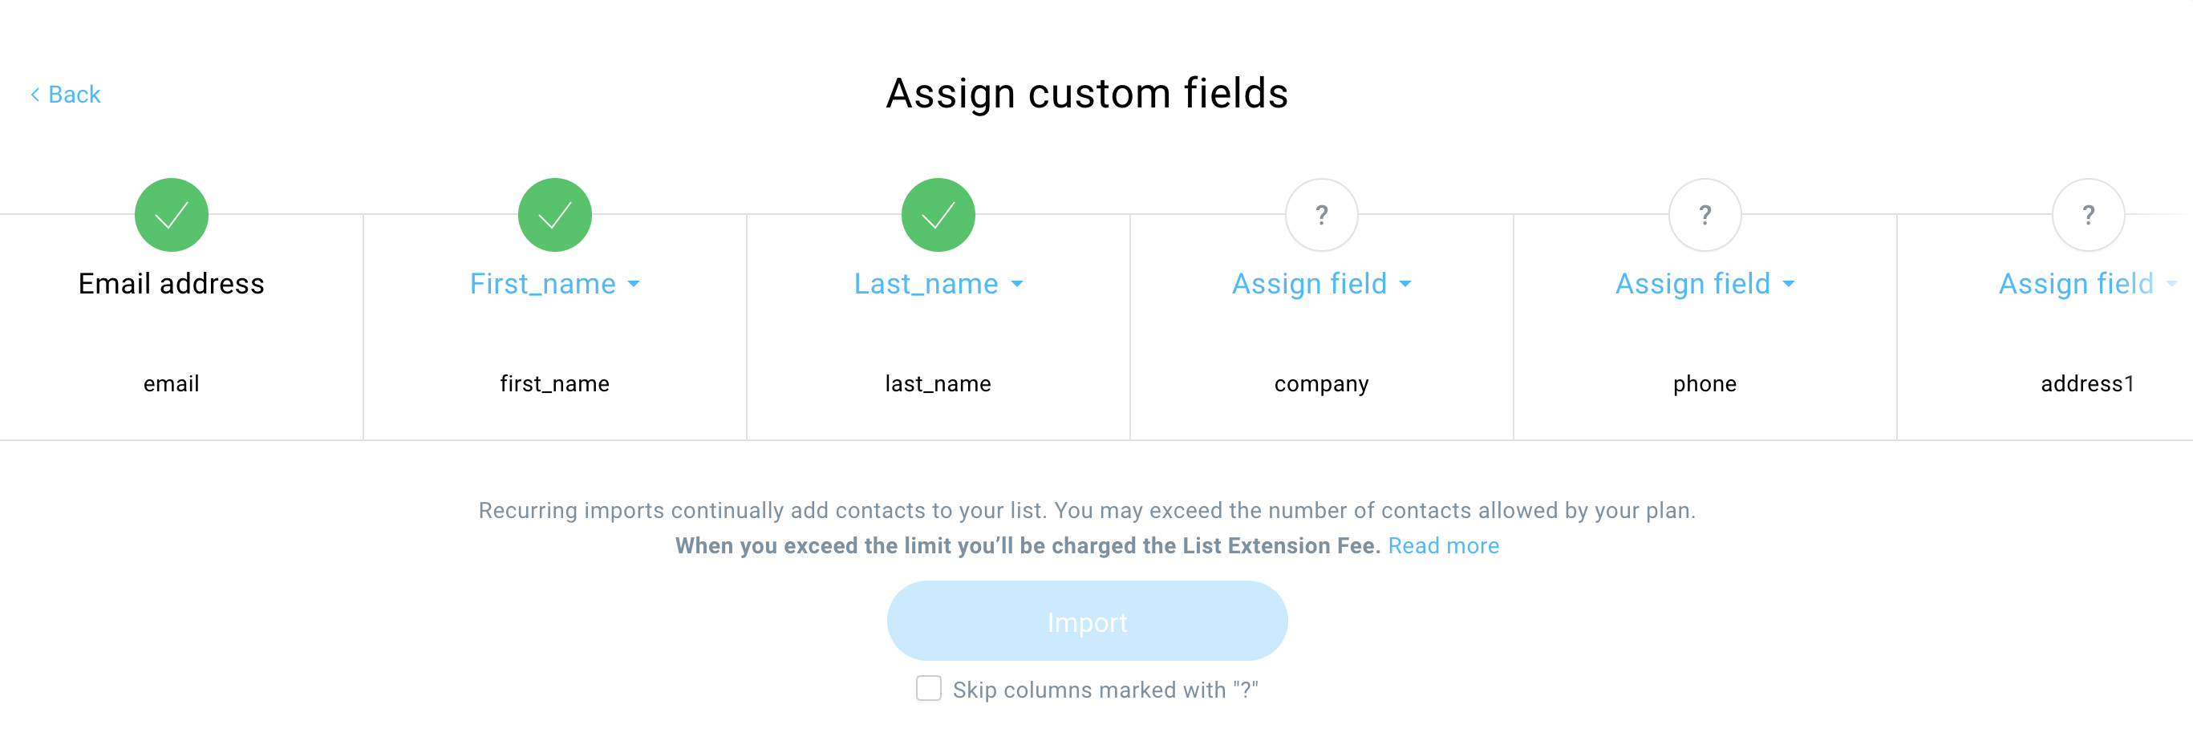Click the green checkmark above Email address
Image resolution: width=2193 pixels, height=749 pixels.
pos(171,214)
